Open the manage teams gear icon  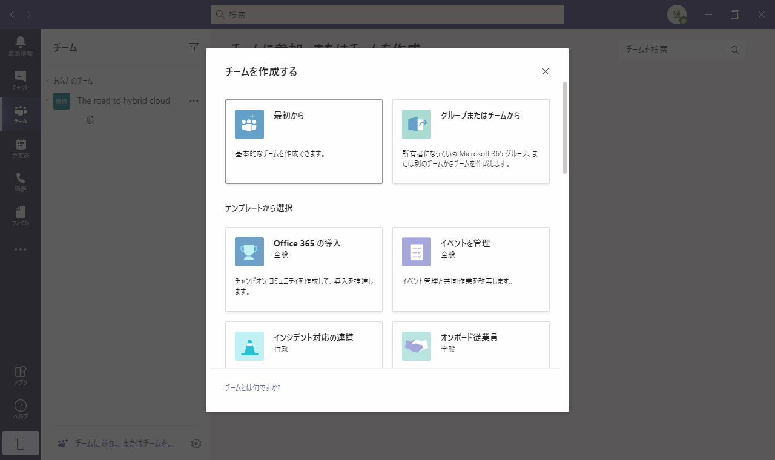click(196, 444)
